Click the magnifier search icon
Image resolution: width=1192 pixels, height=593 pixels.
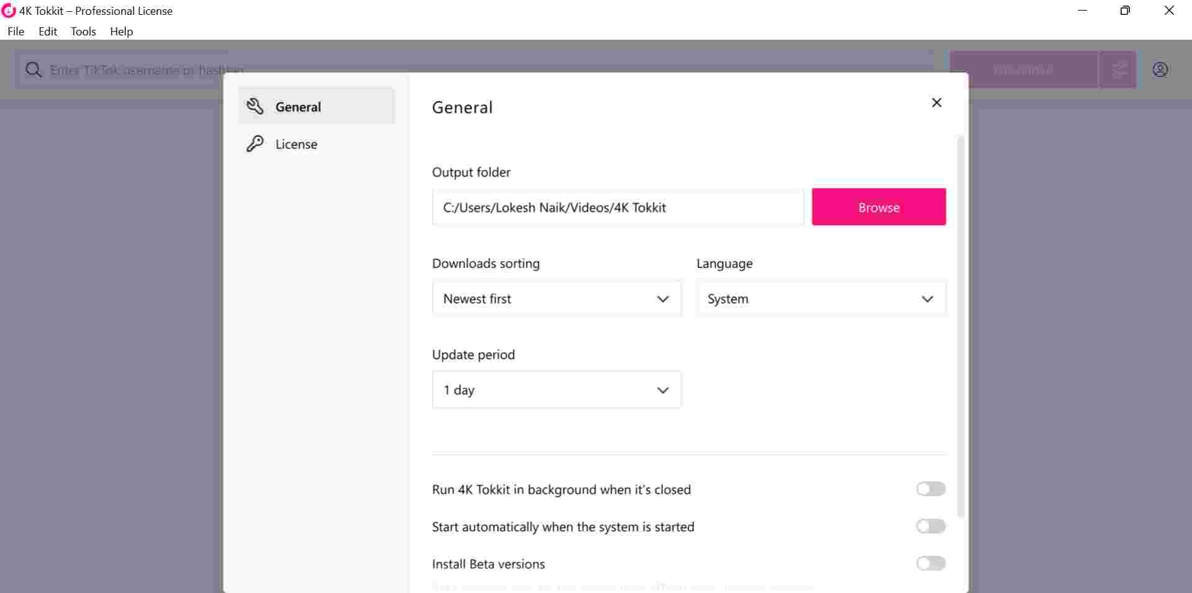(34, 69)
